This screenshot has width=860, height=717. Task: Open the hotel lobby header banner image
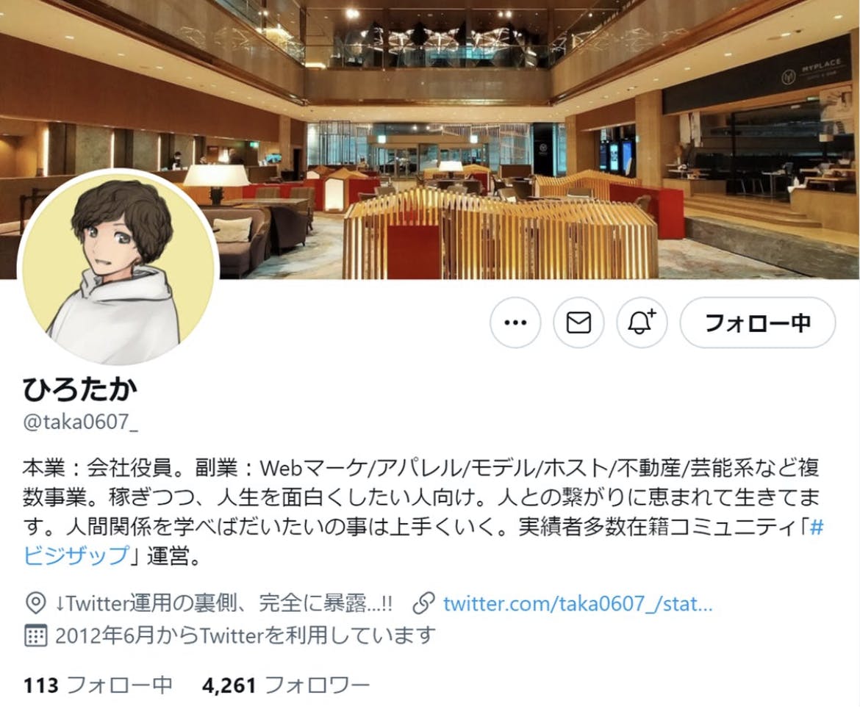pyautogui.click(x=430, y=140)
